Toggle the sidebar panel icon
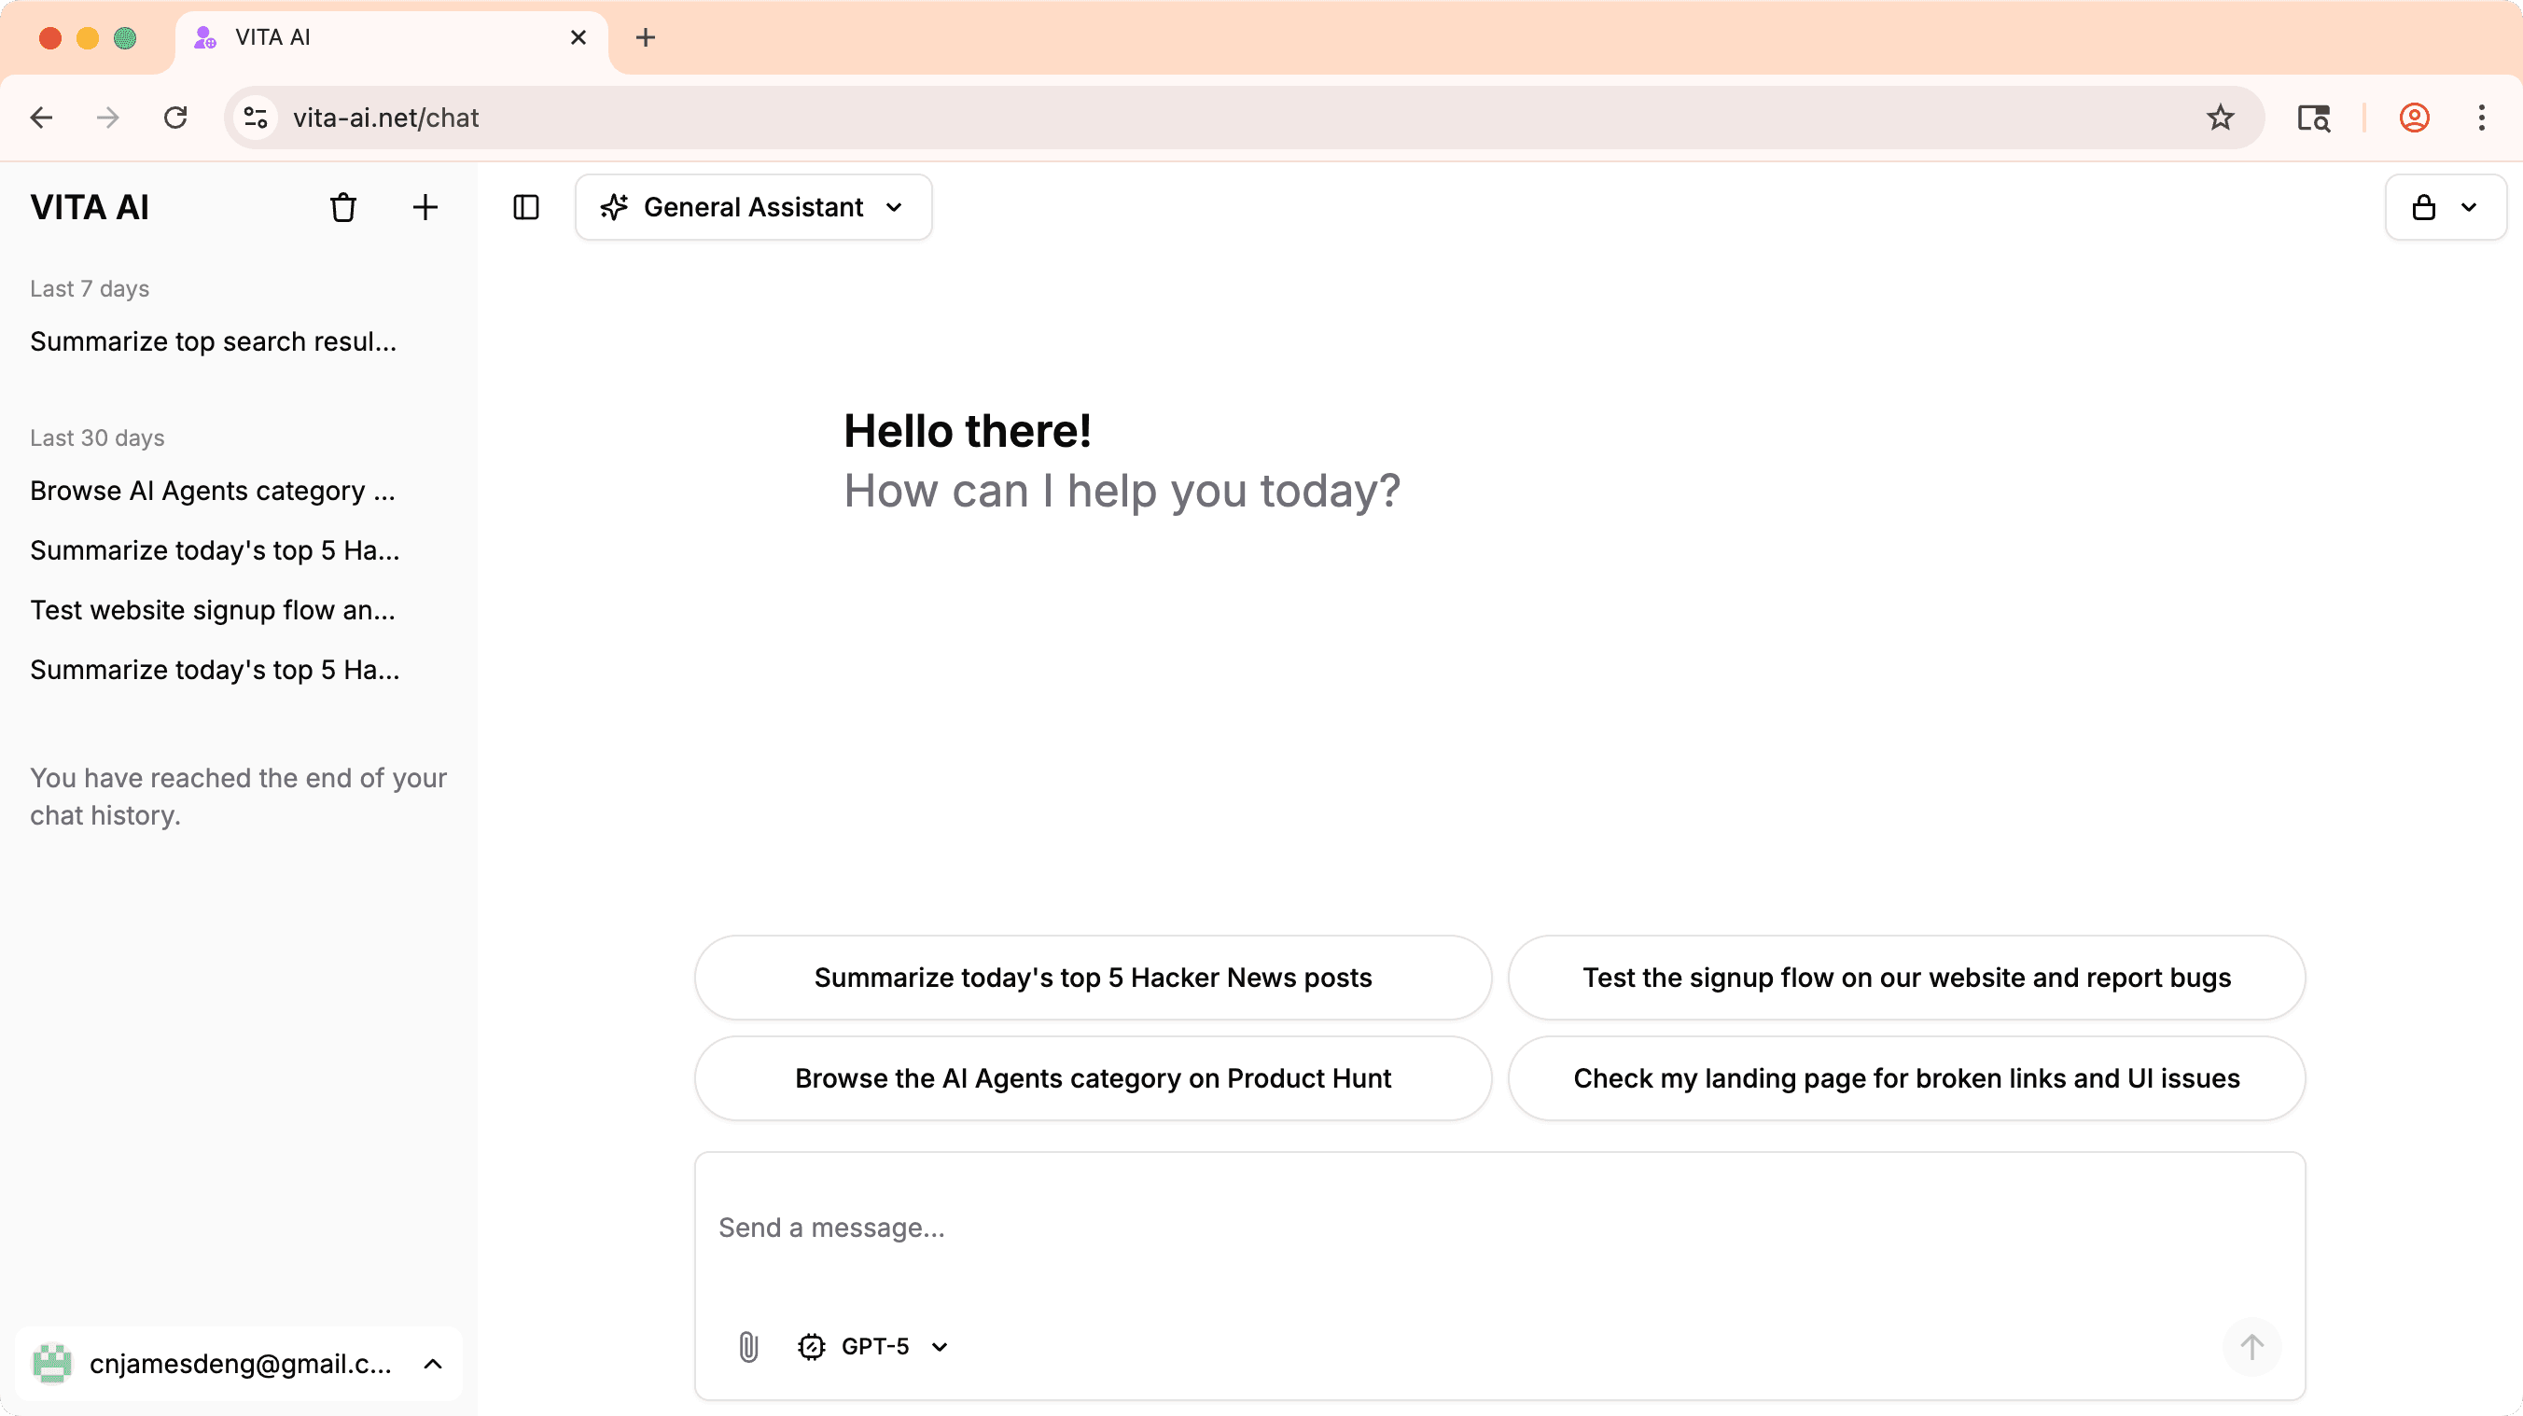Screen dimensions: 2523x1416 [x=526, y=207]
